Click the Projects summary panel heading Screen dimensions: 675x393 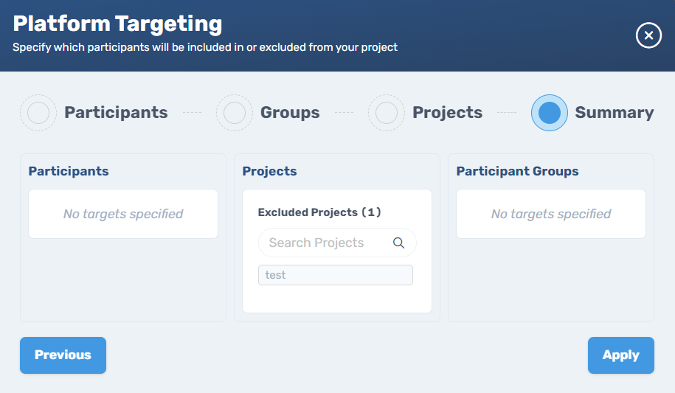(269, 171)
